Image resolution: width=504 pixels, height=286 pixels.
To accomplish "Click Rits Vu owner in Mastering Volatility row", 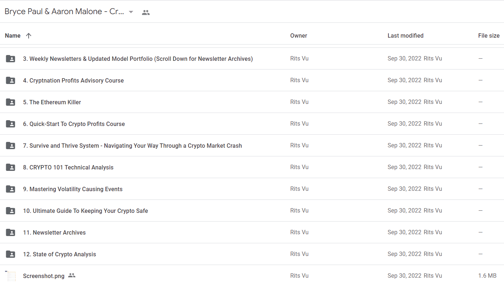I will coord(299,189).
